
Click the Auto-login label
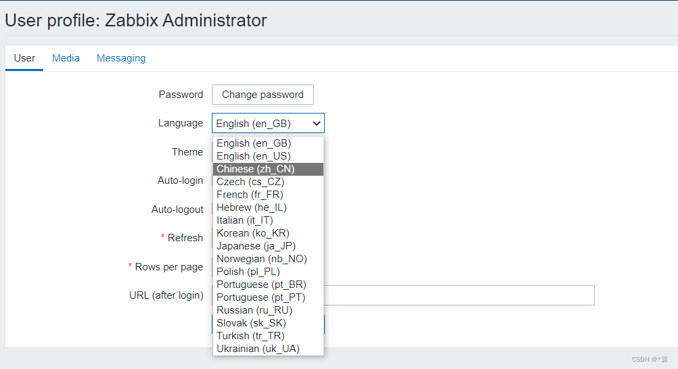click(180, 180)
